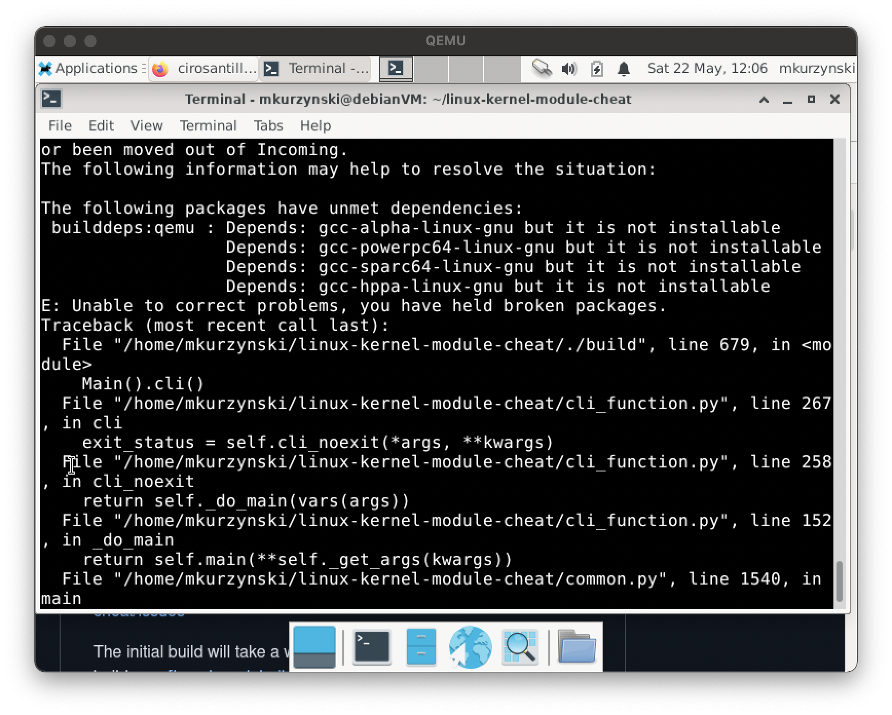
Task: Open the notifications bell icon
Action: click(x=624, y=68)
